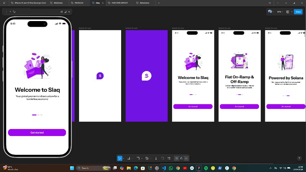
Task: Go forward in the preview panel
Action: click(x=10, y=12)
